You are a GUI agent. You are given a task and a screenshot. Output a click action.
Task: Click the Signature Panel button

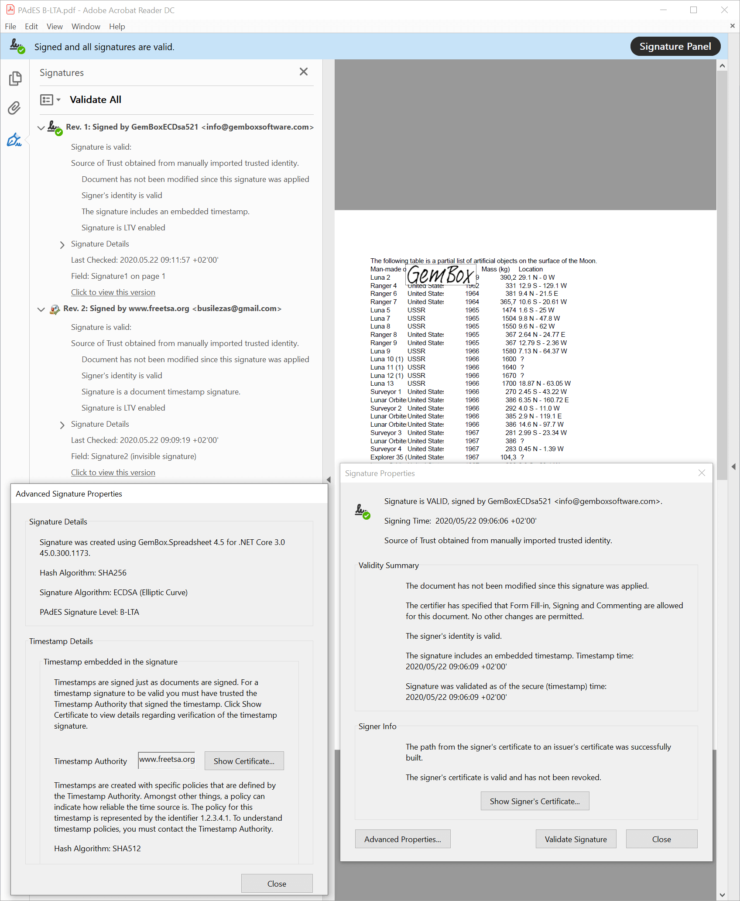pos(675,46)
